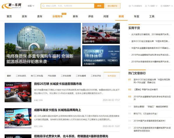
Task: Open 评估 navigation item
Action: click(x=91, y=16)
